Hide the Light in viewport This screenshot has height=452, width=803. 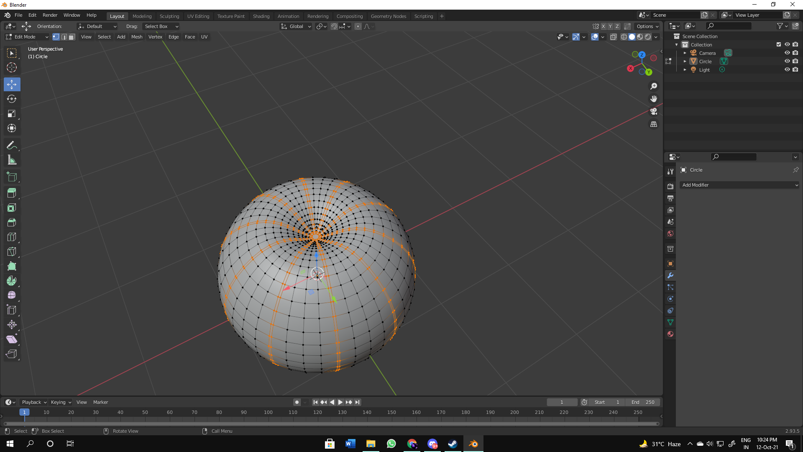coord(787,69)
